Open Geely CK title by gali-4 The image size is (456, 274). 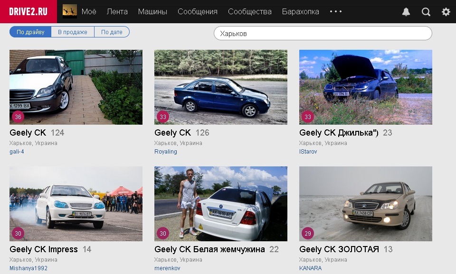point(28,133)
